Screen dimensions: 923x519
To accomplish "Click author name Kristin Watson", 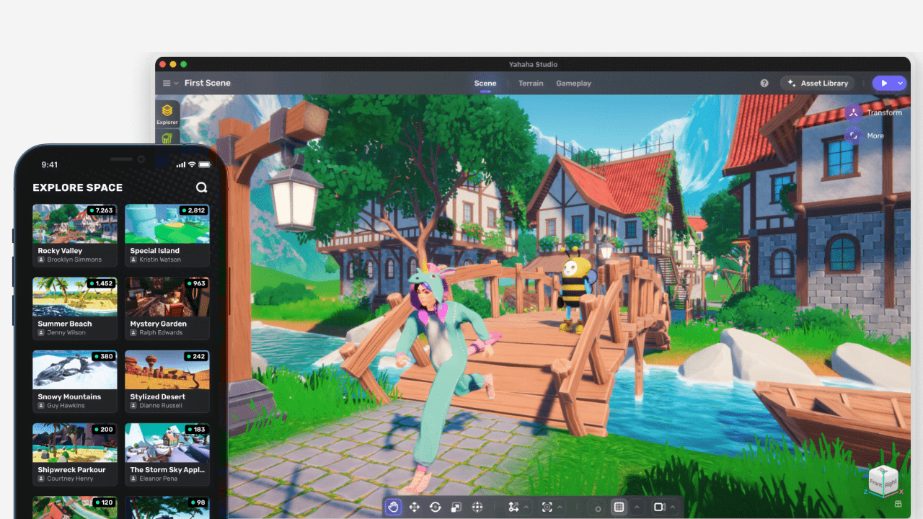I will (160, 259).
